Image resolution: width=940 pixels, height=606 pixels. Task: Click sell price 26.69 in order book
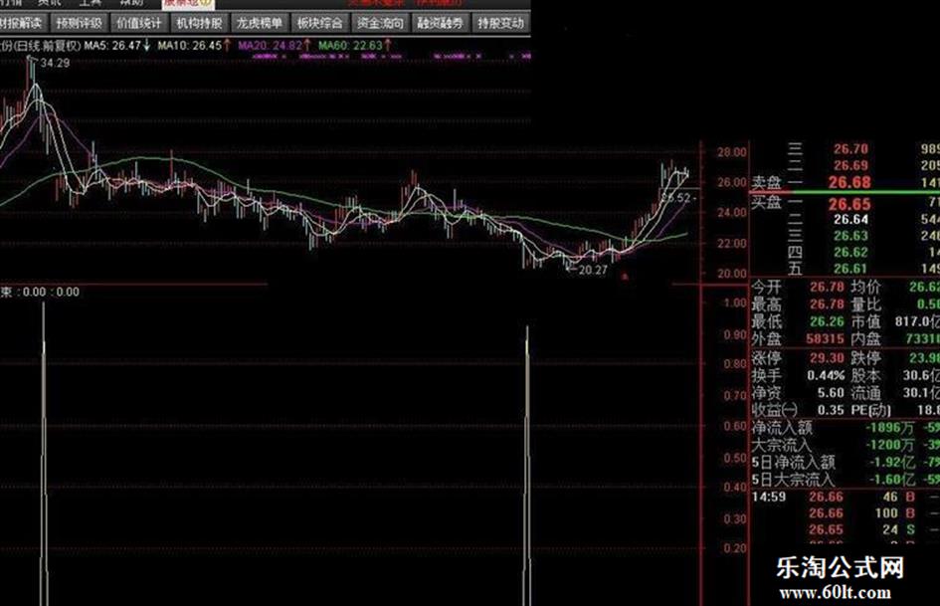coord(850,165)
